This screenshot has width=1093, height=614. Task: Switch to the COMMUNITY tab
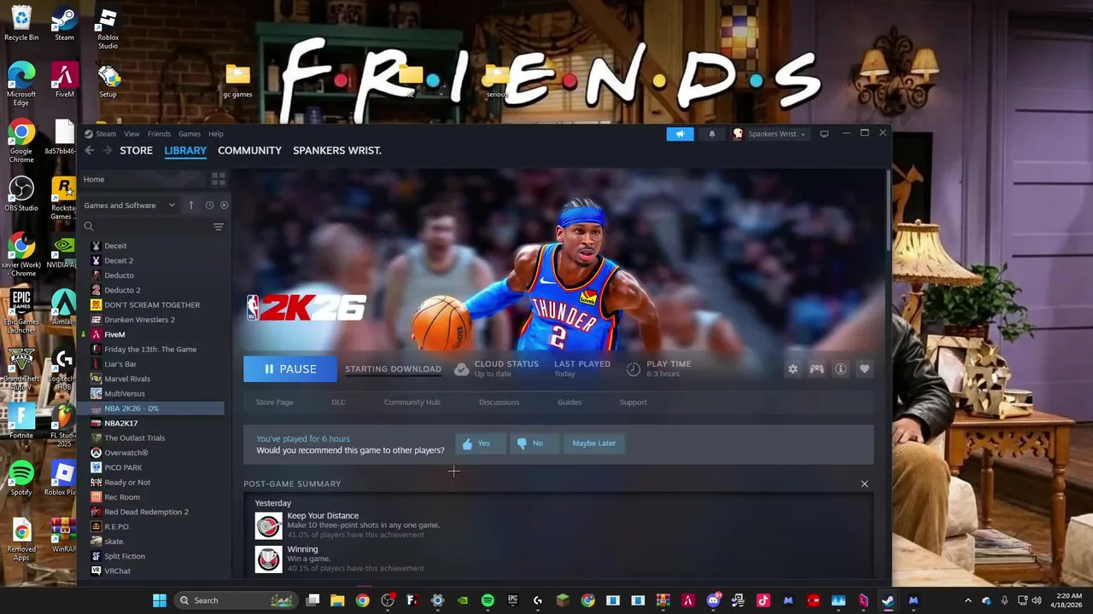(249, 150)
